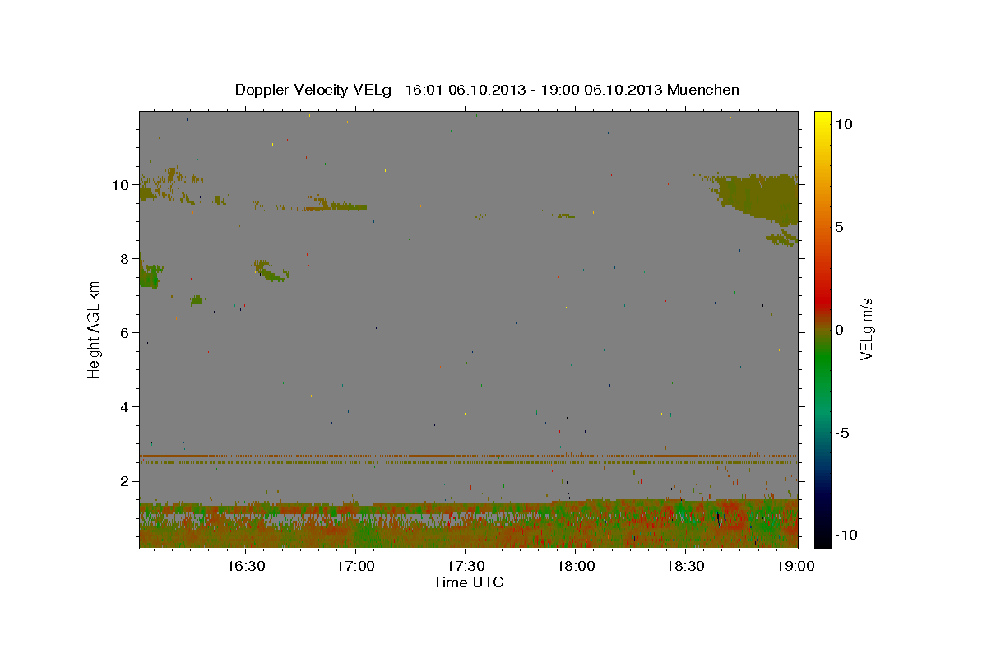Click the 19:00 time tick label
Screen dimensions: 987x658
[795, 566]
